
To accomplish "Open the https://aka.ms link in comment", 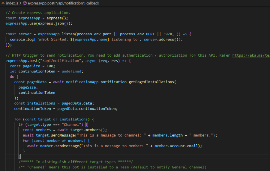I will 251,55.
